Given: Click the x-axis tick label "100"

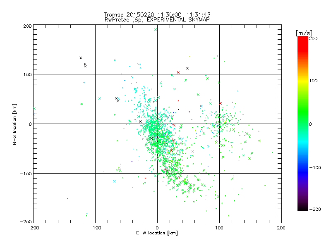Looking at the screenshot, I should (219, 228).
